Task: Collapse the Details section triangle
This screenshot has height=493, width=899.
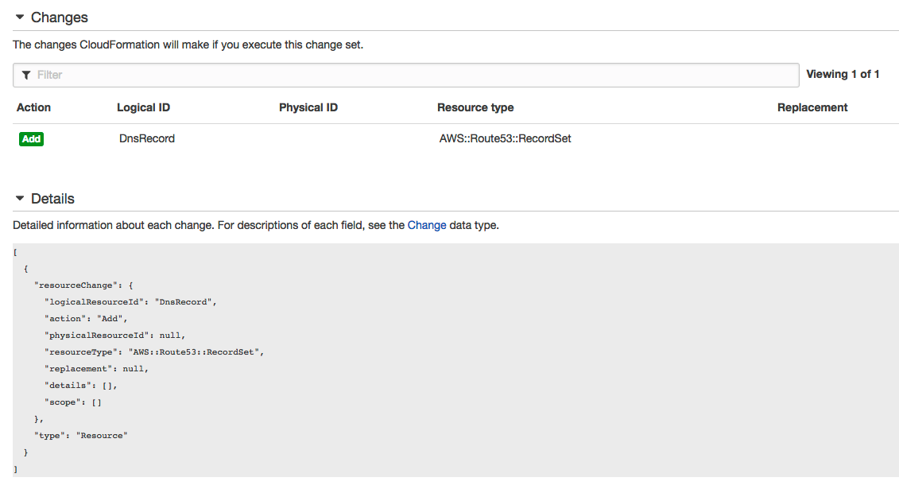Action: click(20, 198)
